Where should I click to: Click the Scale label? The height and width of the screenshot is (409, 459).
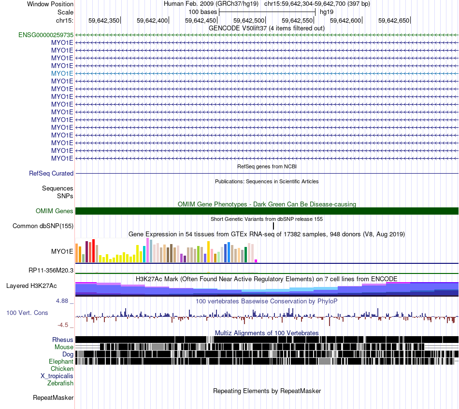tap(65, 12)
